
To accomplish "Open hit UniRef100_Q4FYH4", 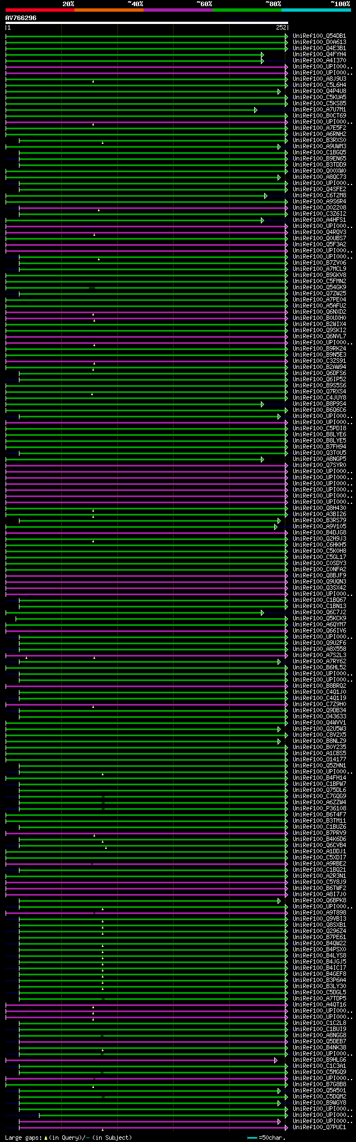I will (319, 55).
